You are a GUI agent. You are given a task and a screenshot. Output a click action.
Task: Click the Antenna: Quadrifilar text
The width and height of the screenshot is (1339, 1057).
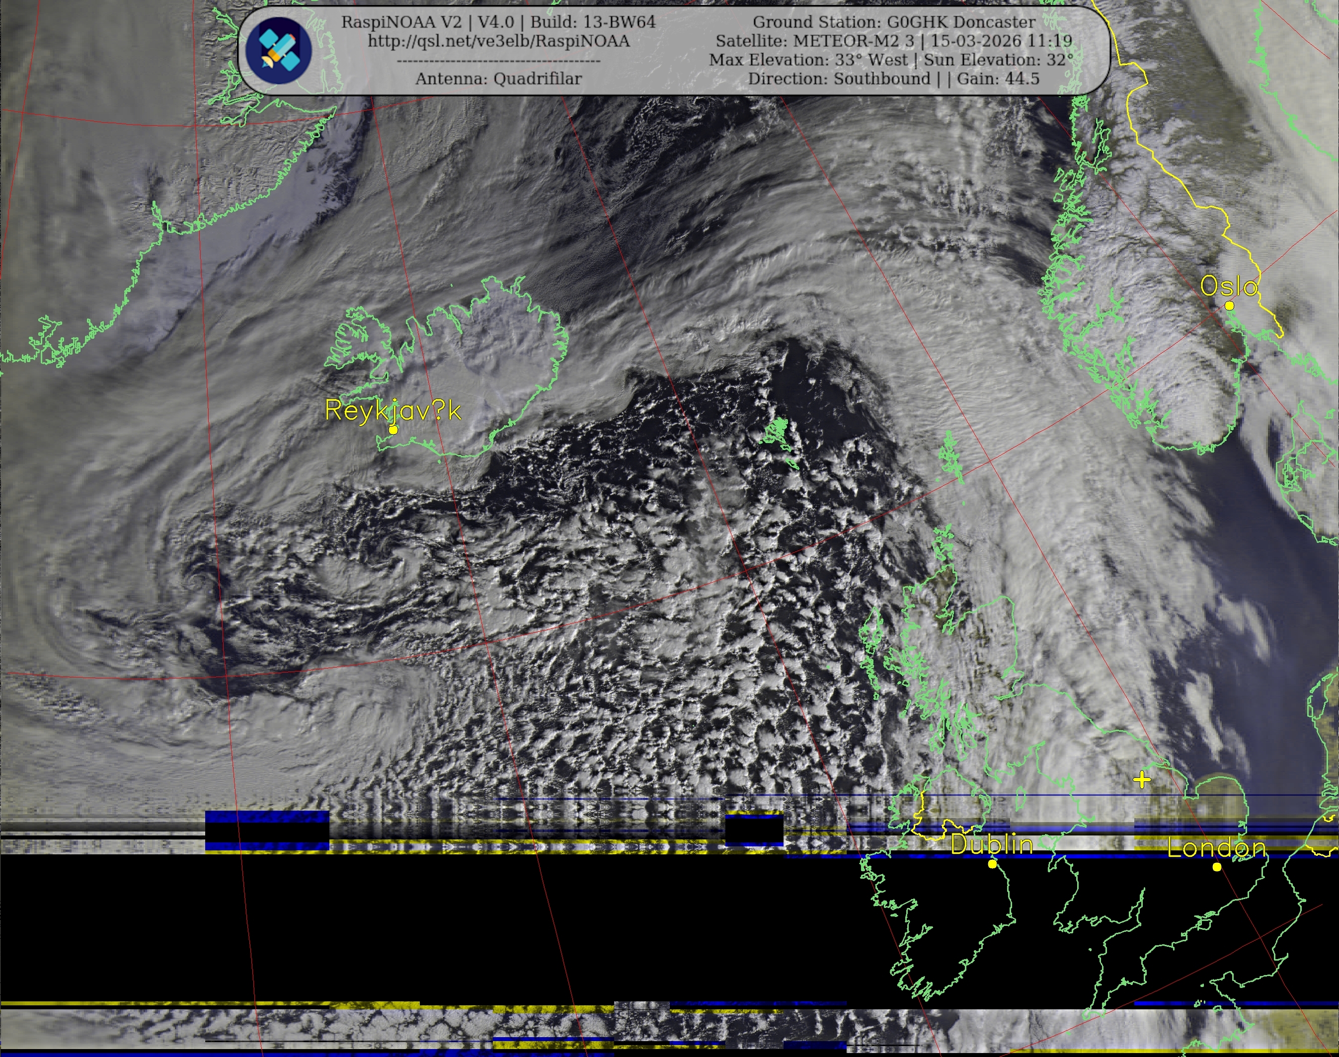tap(498, 79)
